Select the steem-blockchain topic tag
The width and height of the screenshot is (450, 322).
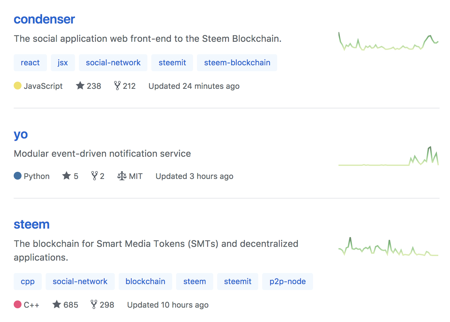237,63
